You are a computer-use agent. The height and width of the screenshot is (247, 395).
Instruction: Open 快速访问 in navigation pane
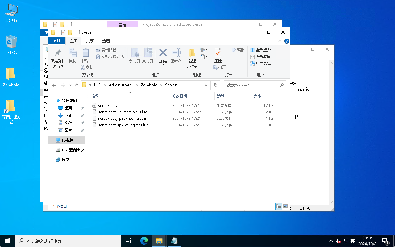tap(67, 101)
